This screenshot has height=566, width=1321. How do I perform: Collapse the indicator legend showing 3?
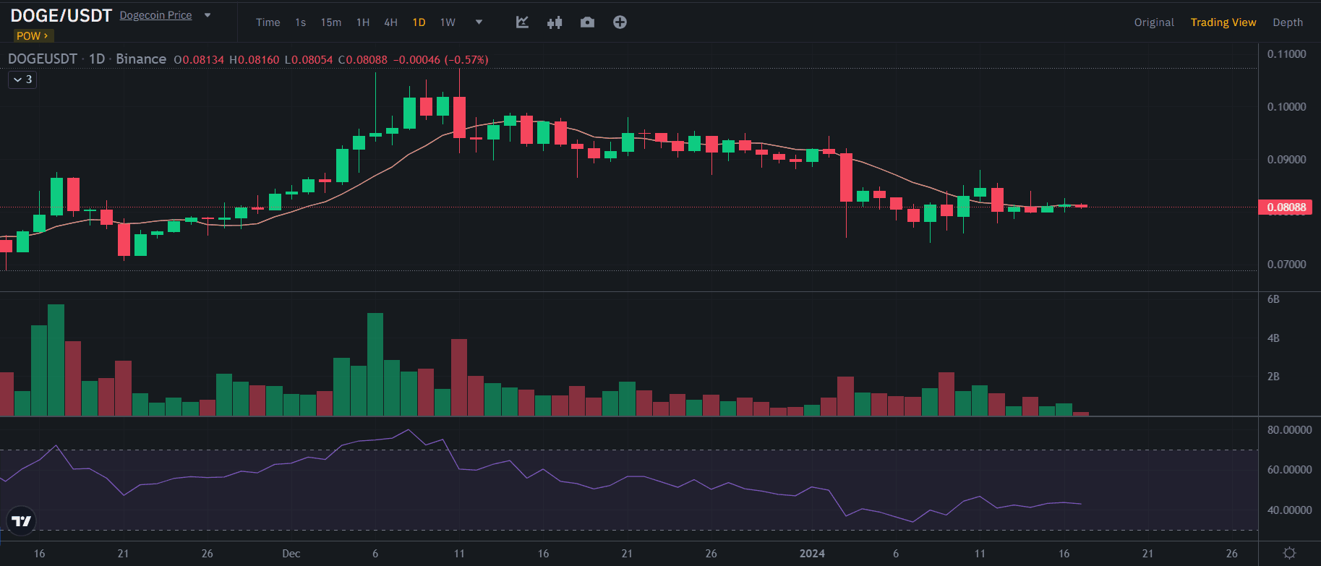[x=22, y=80]
